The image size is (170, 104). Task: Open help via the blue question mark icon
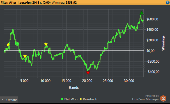[168, 2]
